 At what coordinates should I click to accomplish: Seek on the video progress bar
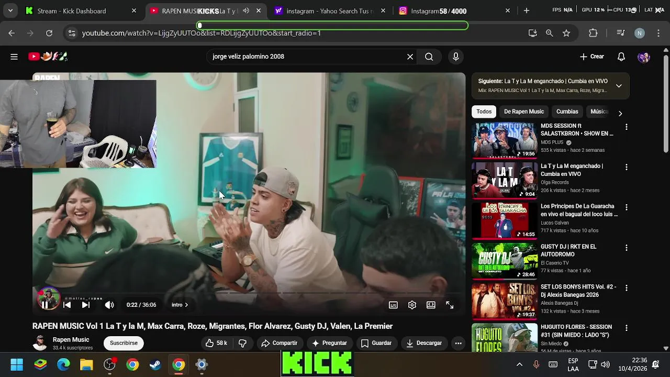(249, 293)
